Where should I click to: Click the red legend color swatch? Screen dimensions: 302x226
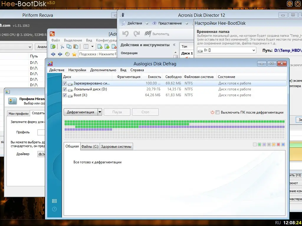point(278,144)
